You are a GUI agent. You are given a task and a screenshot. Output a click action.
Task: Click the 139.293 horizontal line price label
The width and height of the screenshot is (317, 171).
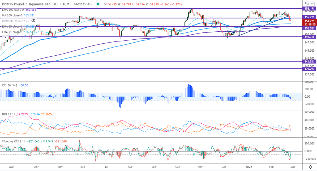(310, 69)
